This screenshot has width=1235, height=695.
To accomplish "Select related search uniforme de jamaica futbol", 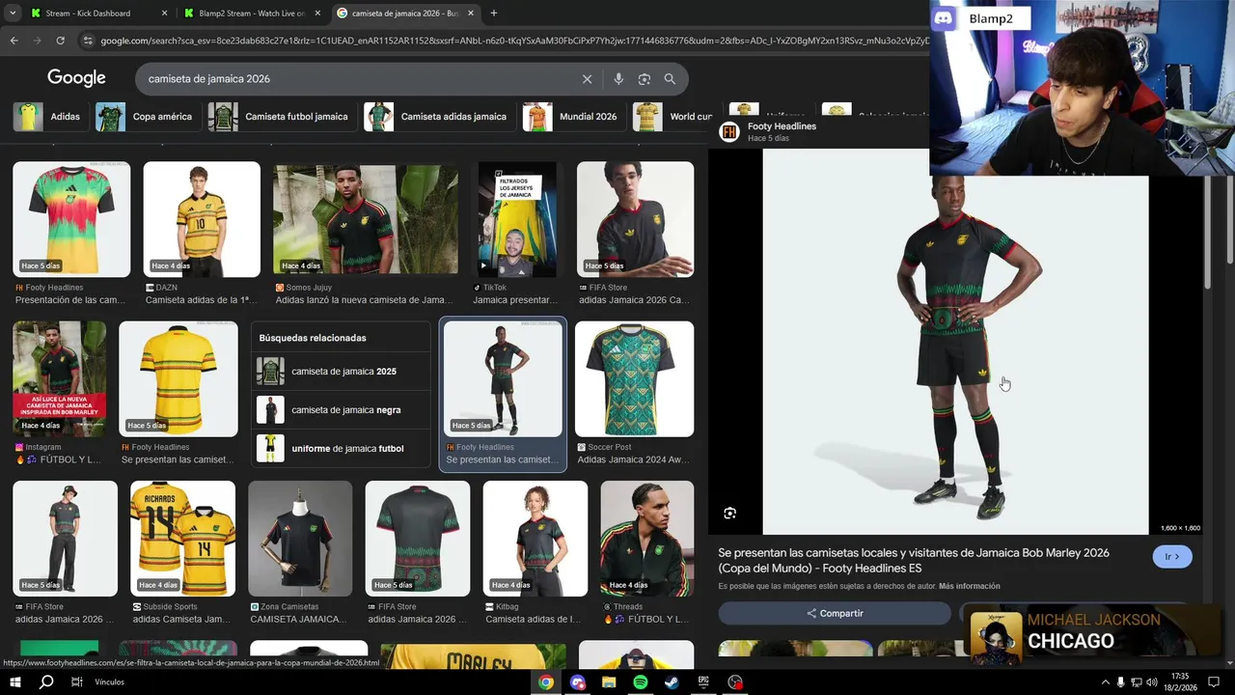I will click(x=343, y=449).
